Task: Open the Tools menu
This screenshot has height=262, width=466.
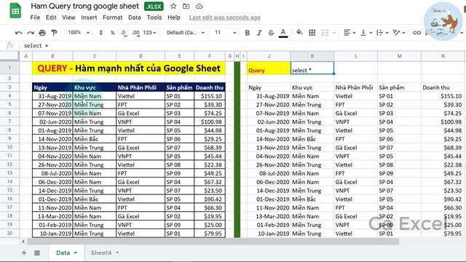Action: click(154, 17)
